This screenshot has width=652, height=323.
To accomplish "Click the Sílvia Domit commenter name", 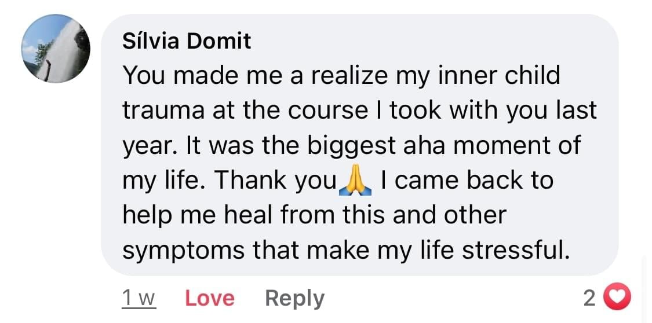I will 187,41.
